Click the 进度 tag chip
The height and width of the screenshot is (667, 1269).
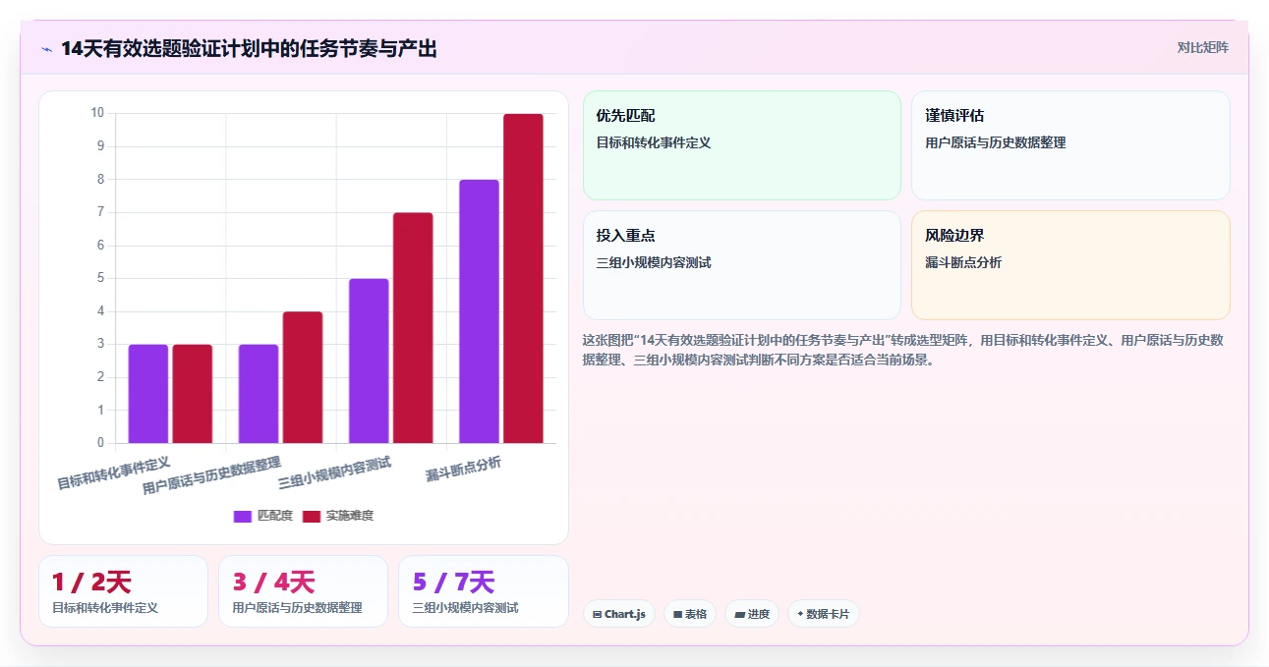pos(752,614)
